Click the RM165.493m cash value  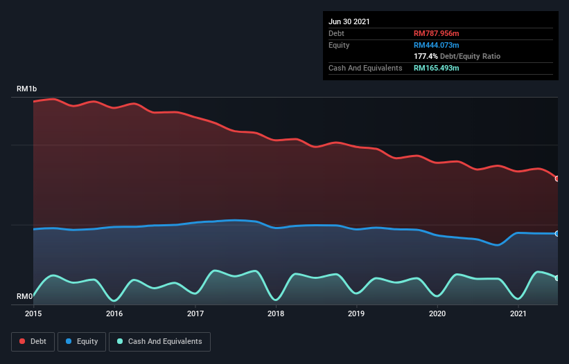click(x=436, y=68)
